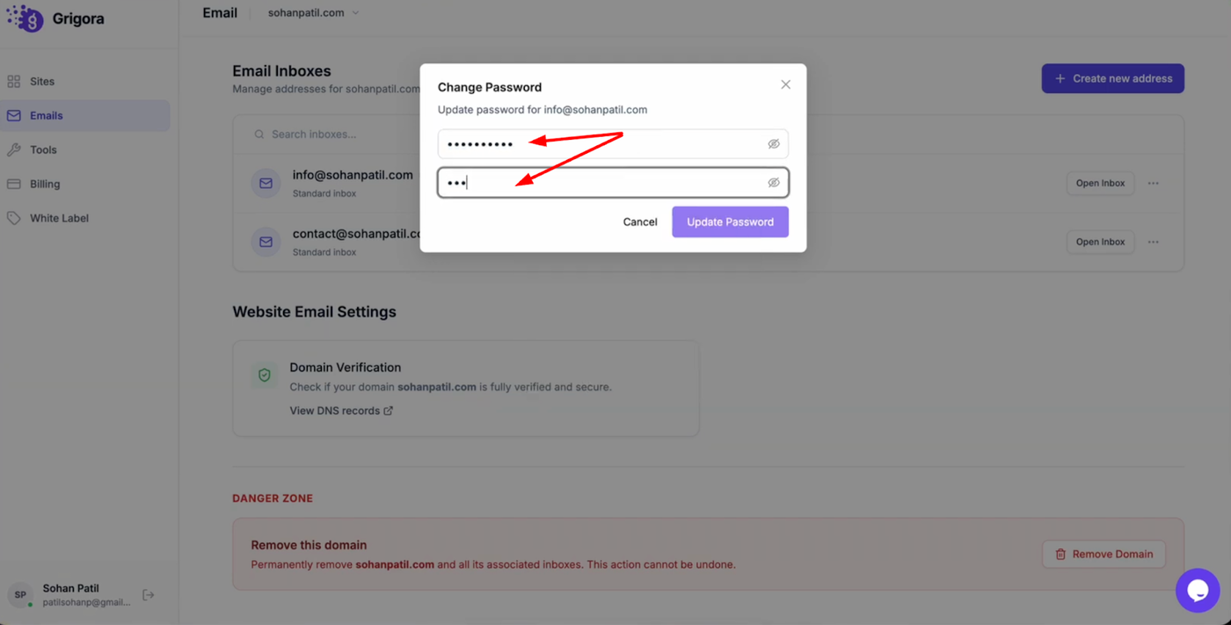Open Billing from the sidebar
The height and width of the screenshot is (625, 1231).
coord(44,185)
